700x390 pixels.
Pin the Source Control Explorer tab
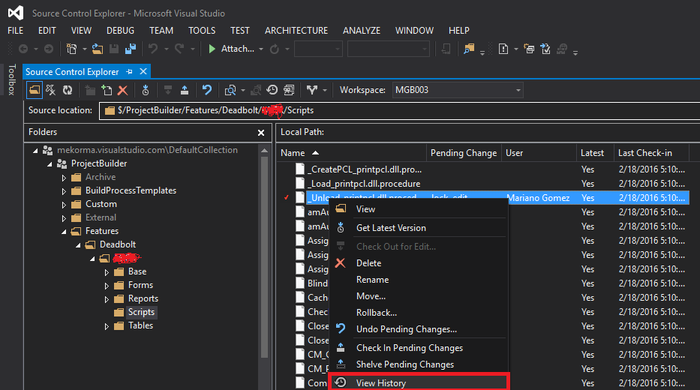click(x=129, y=71)
